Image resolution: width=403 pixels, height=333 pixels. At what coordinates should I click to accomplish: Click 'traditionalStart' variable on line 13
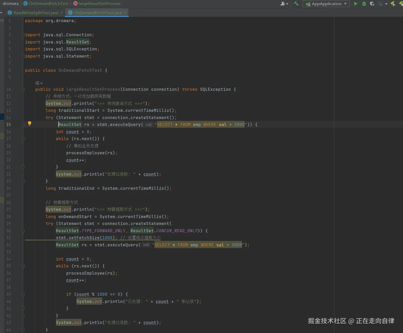[79, 111]
